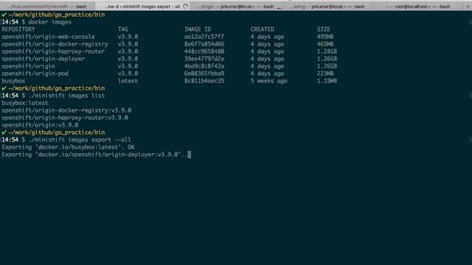Click the terminal cursor block
The width and height of the screenshot is (472, 265).
(190, 155)
